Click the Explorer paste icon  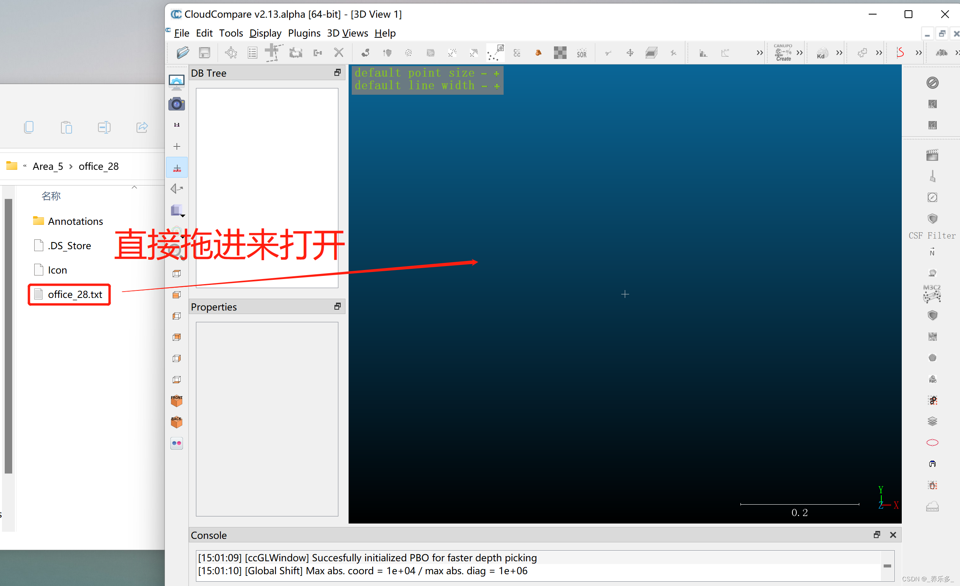(x=66, y=127)
